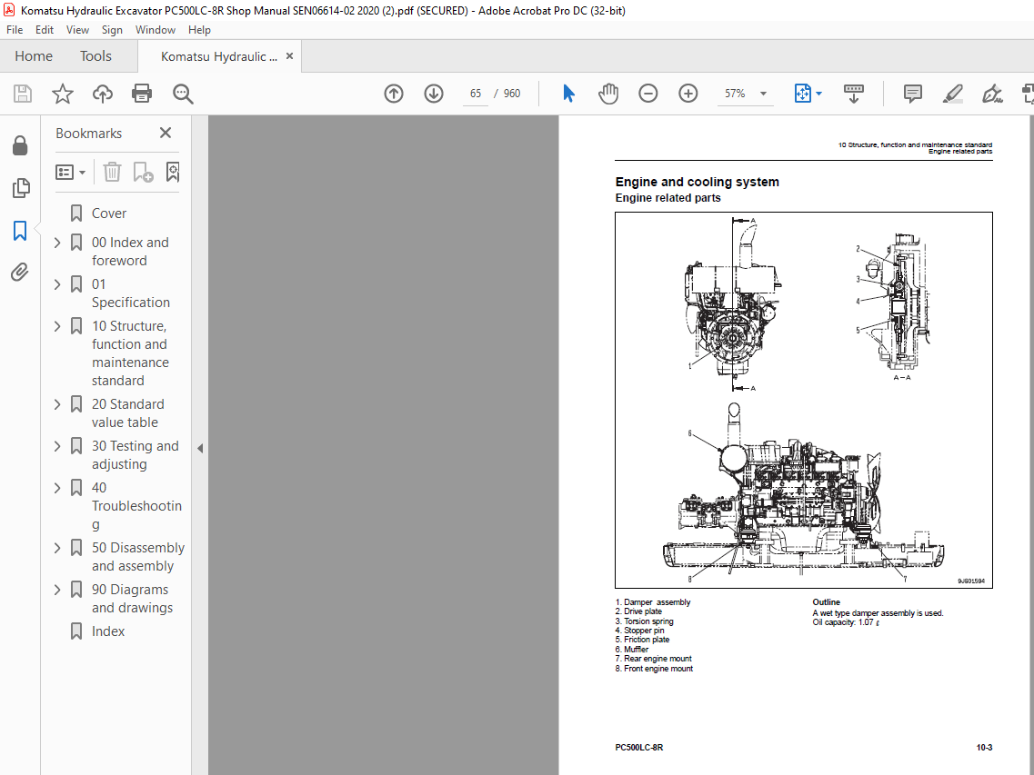The height and width of the screenshot is (775, 1034).
Task: Click the upload to cloud icon
Action: click(102, 94)
